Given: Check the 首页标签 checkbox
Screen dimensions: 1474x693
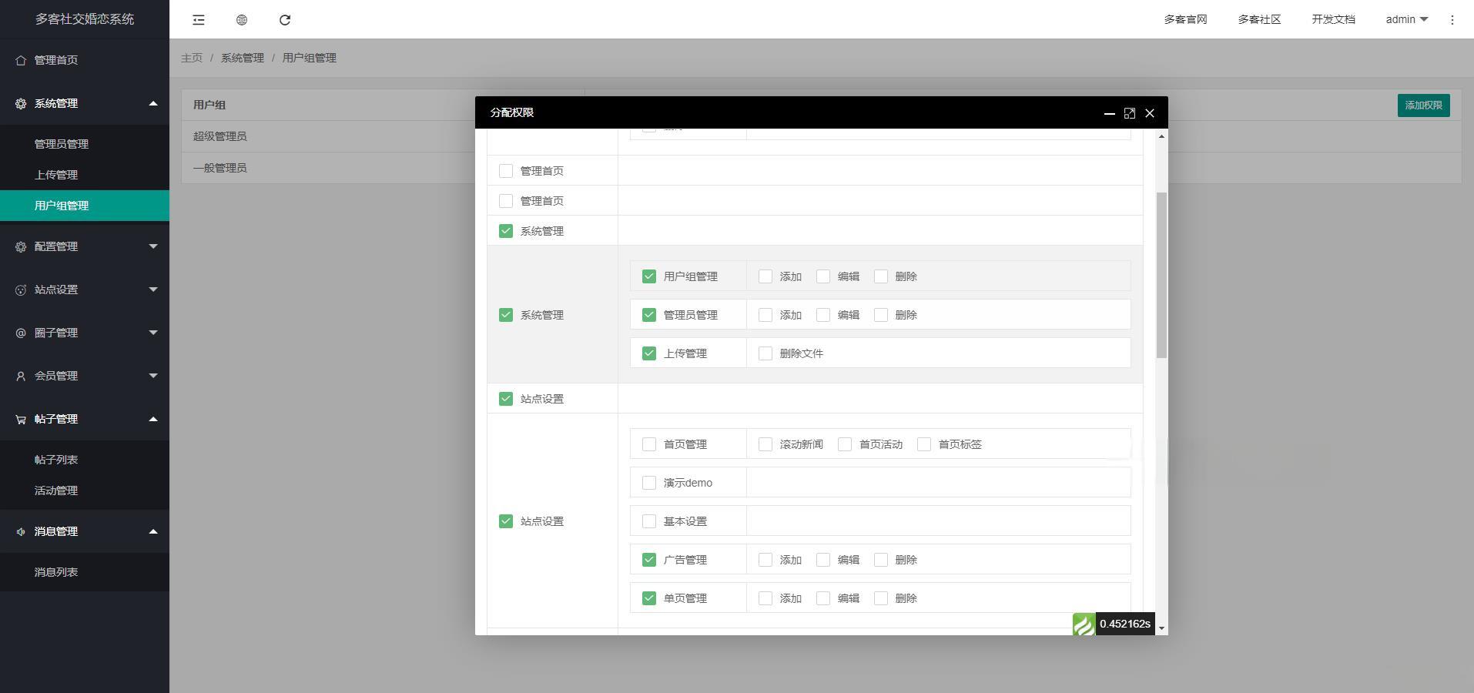Looking at the screenshot, I should (924, 444).
